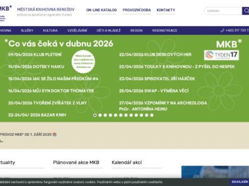Select eleventh carousel slide dot
This screenshot has width=249, height=186.
(x=146, y=115)
